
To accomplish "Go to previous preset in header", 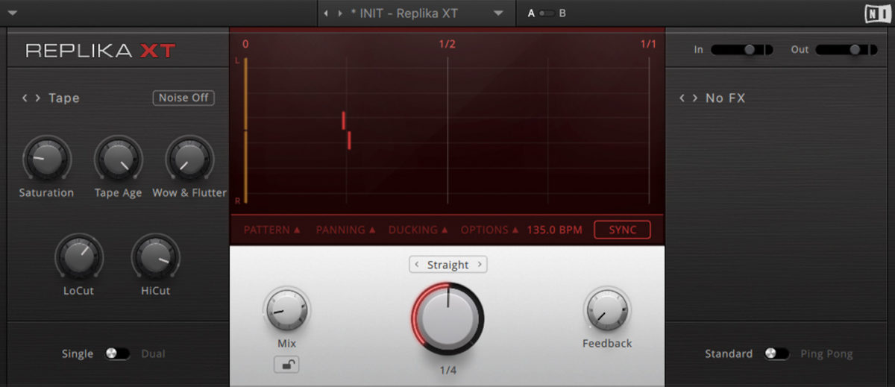I will pos(326,13).
